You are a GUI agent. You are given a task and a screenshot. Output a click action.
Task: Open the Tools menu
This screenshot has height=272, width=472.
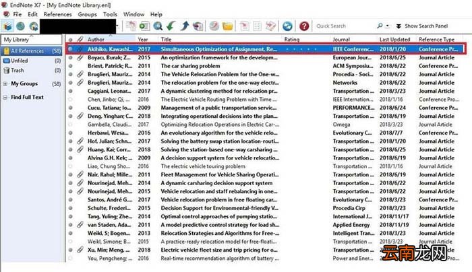(110, 14)
